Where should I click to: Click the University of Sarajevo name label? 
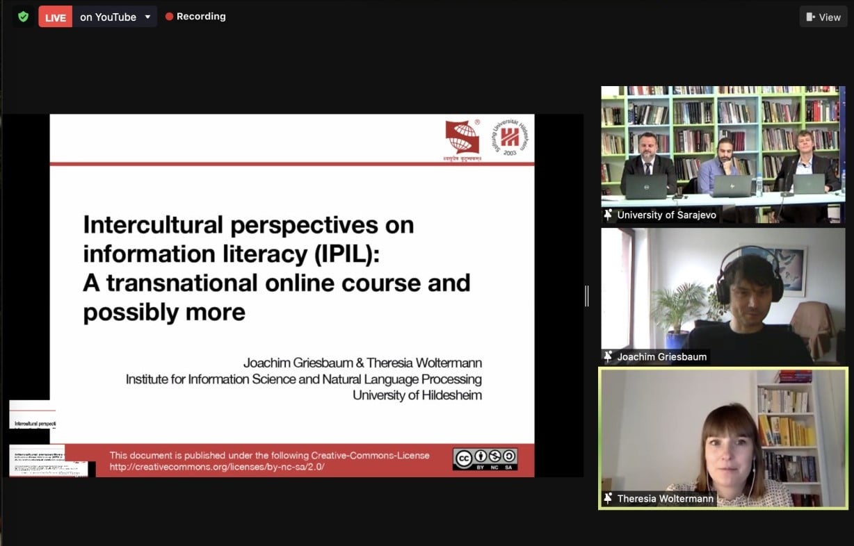point(666,215)
